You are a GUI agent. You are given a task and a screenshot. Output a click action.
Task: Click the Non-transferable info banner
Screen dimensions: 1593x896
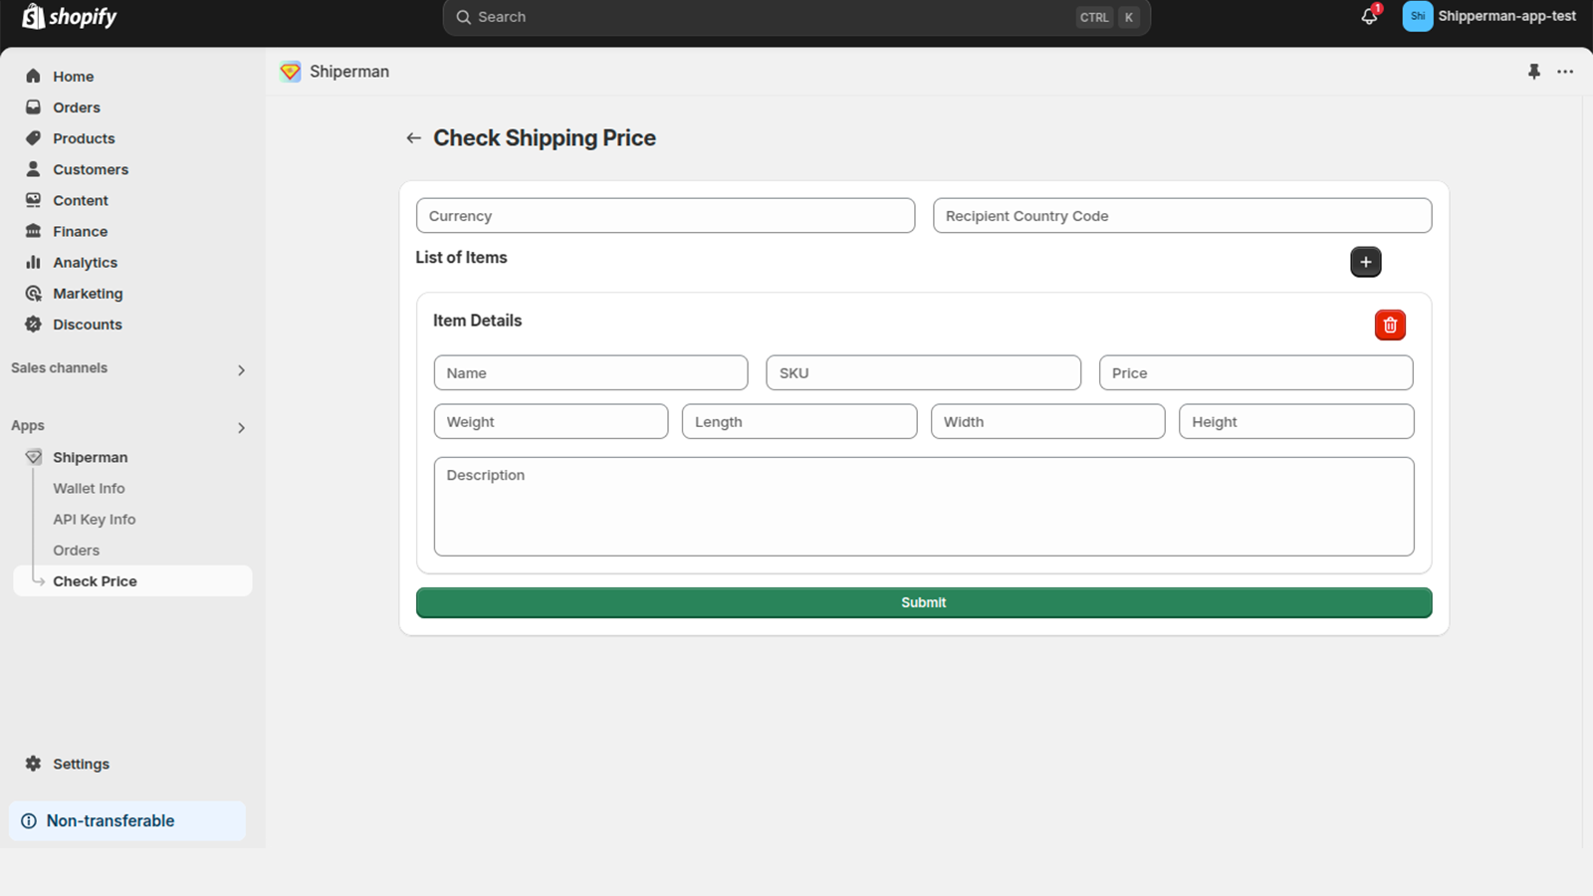point(126,821)
